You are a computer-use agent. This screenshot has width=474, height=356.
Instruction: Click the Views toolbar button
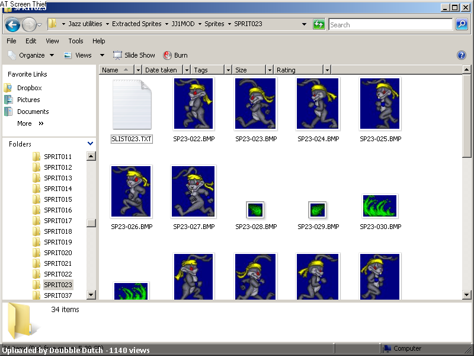point(78,55)
